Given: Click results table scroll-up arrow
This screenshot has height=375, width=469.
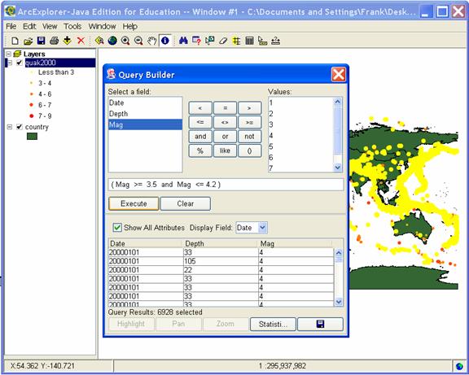Looking at the screenshot, I should tap(339, 253).
